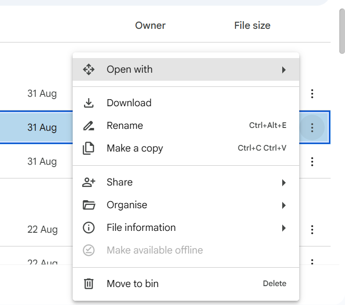
Task: Open three-dot menu for 22 Aug row
Action: pyautogui.click(x=312, y=229)
